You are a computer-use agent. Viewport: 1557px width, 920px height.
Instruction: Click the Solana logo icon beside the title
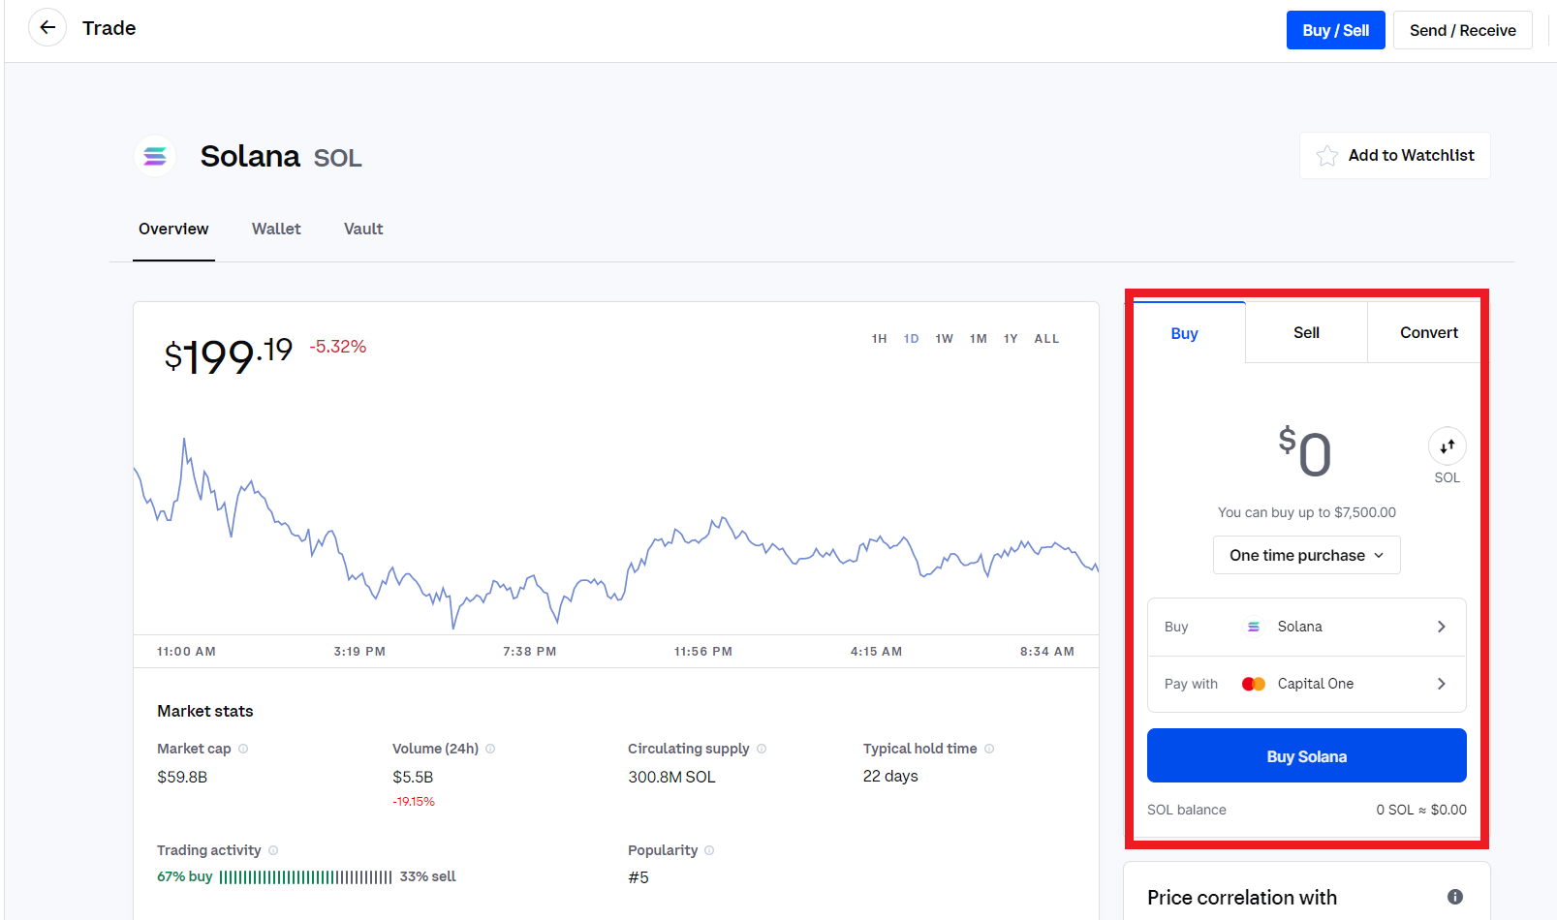[x=155, y=156]
